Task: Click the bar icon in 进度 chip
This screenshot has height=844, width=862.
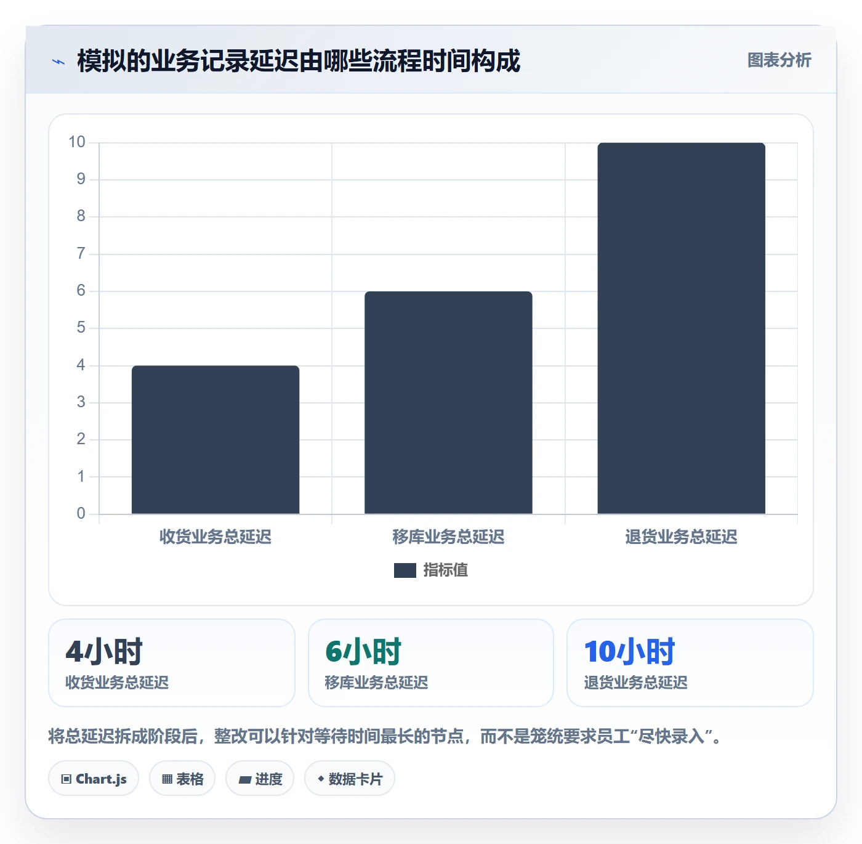Action: click(245, 780)
